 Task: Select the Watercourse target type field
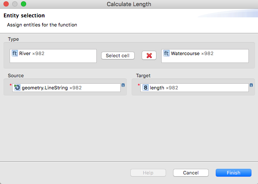(205, 56)
